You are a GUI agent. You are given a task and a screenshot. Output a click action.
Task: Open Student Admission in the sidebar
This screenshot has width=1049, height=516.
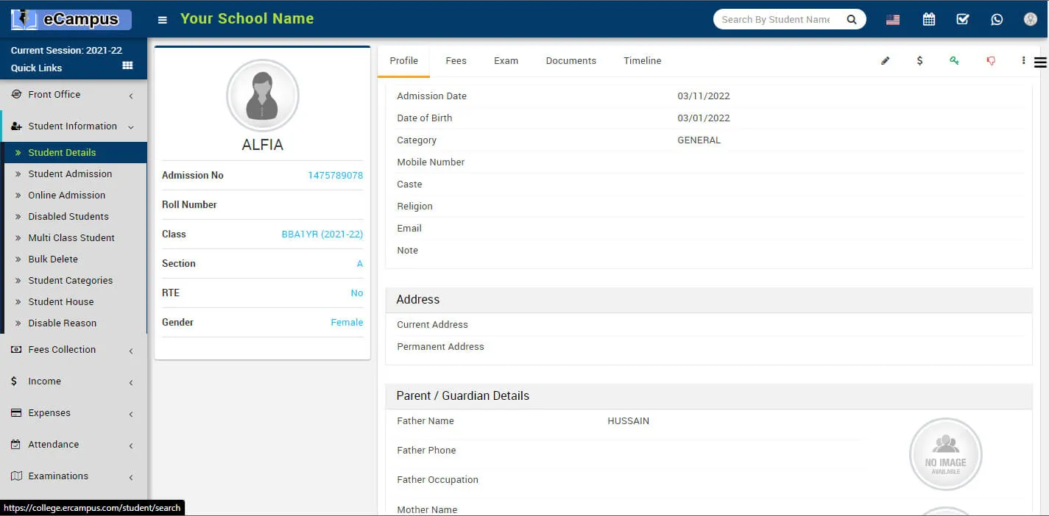[x=70, y=174]
